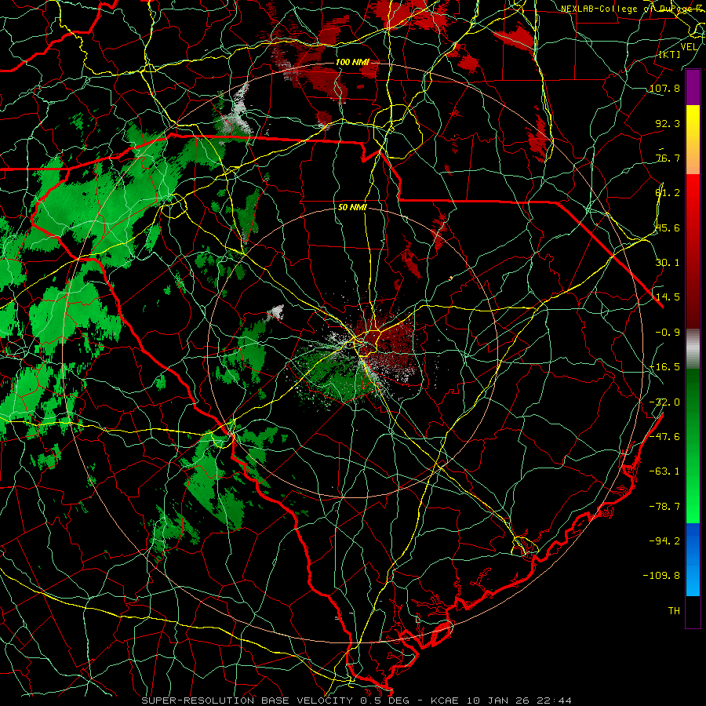Click the 100 NMI range ring label
Screen dimensions: 706x706
click(x=352, y=62)
